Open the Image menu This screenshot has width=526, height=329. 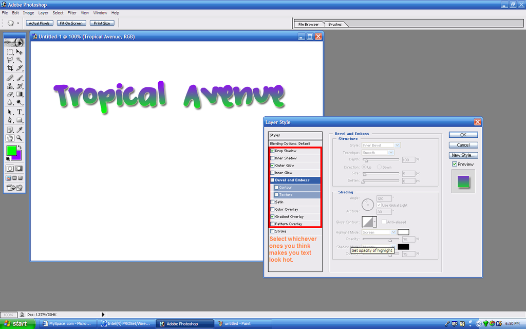pyautogui.click(x=29, y=13)
